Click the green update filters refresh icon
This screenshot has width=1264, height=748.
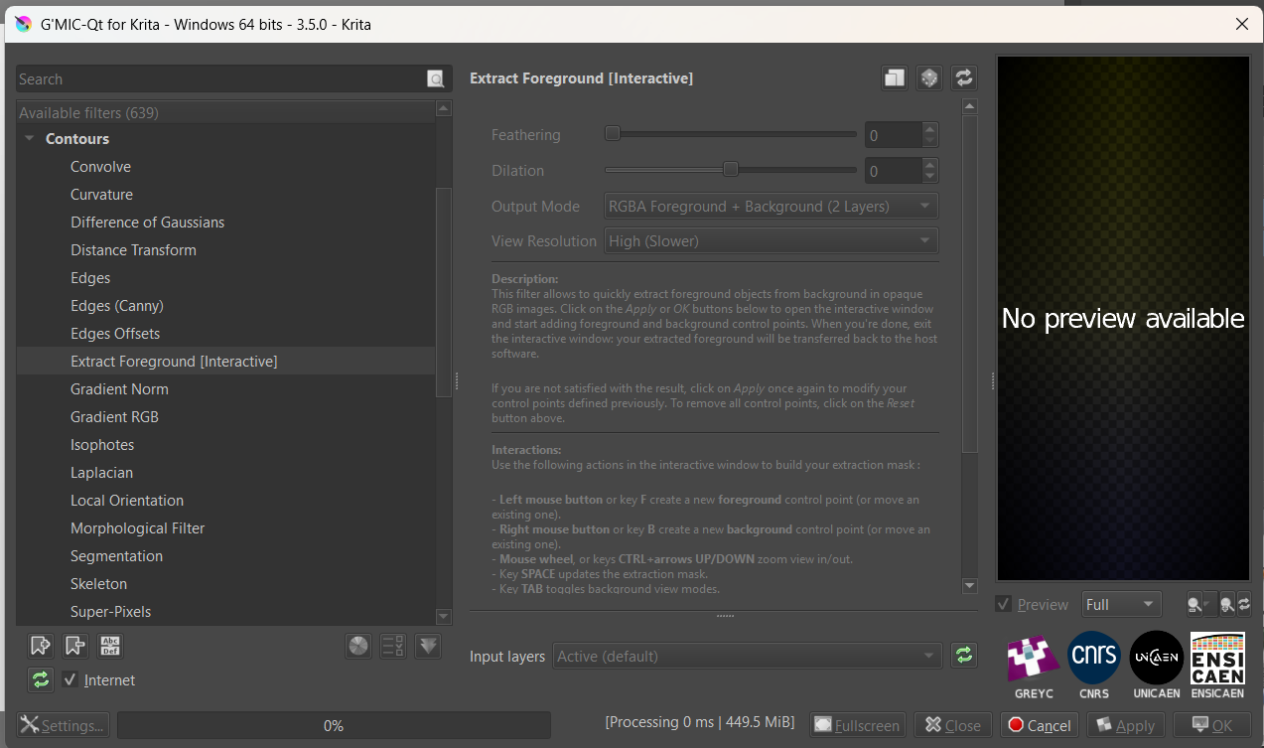point(40,680)
